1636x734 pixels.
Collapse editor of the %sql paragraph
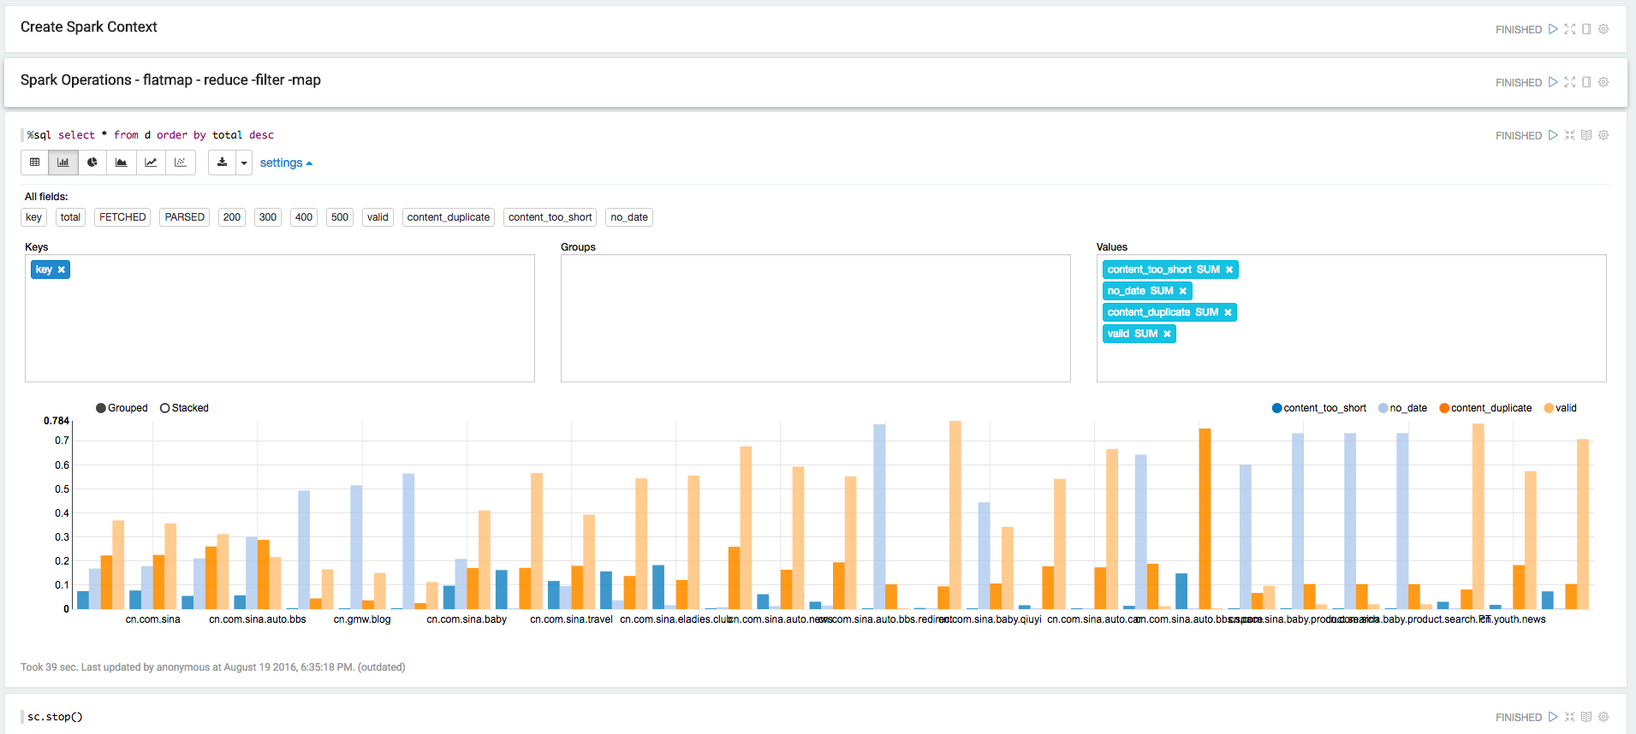point(1570,135)
